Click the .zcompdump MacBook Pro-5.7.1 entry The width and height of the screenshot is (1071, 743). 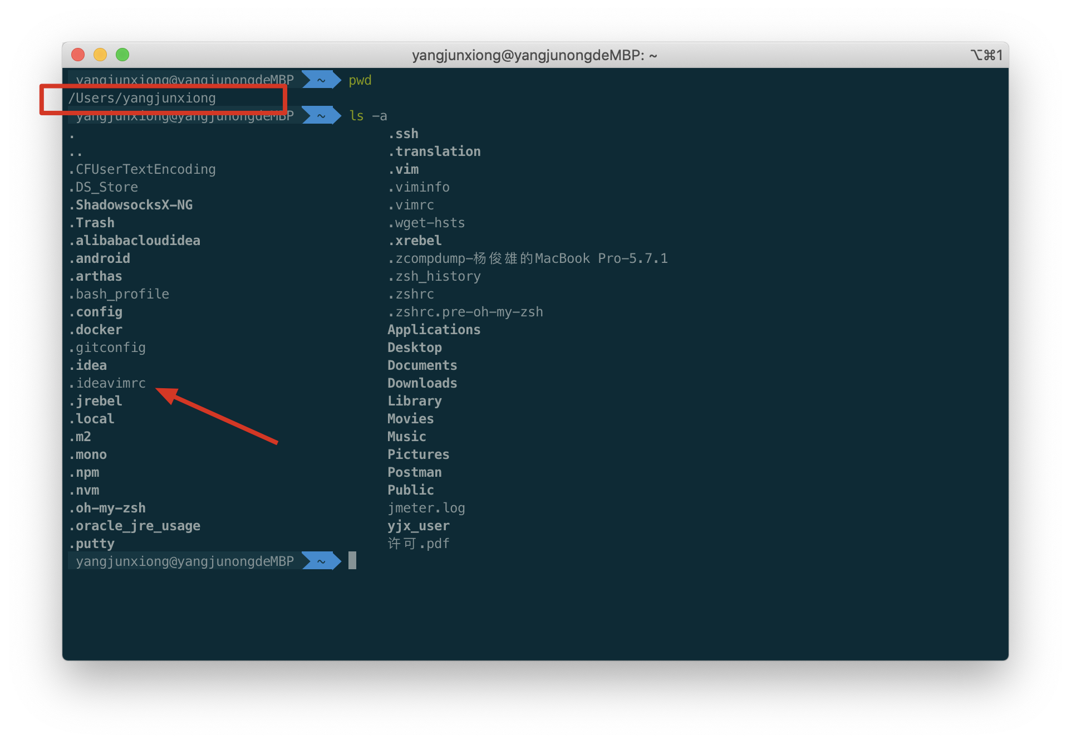pyautogui.click(x=528, y=258)
